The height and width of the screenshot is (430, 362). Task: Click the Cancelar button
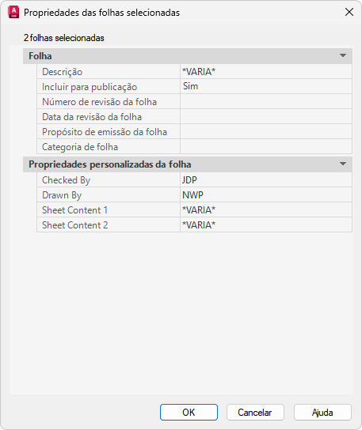pos(255,412)
